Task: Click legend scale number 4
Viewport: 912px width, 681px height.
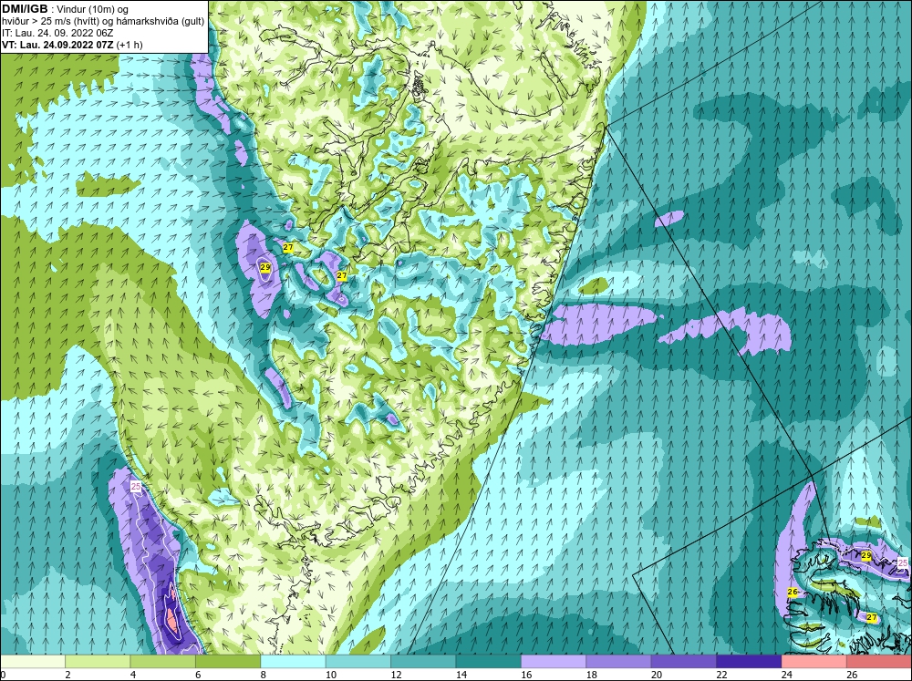Action: pyautogui.click(x=133, y=675)
